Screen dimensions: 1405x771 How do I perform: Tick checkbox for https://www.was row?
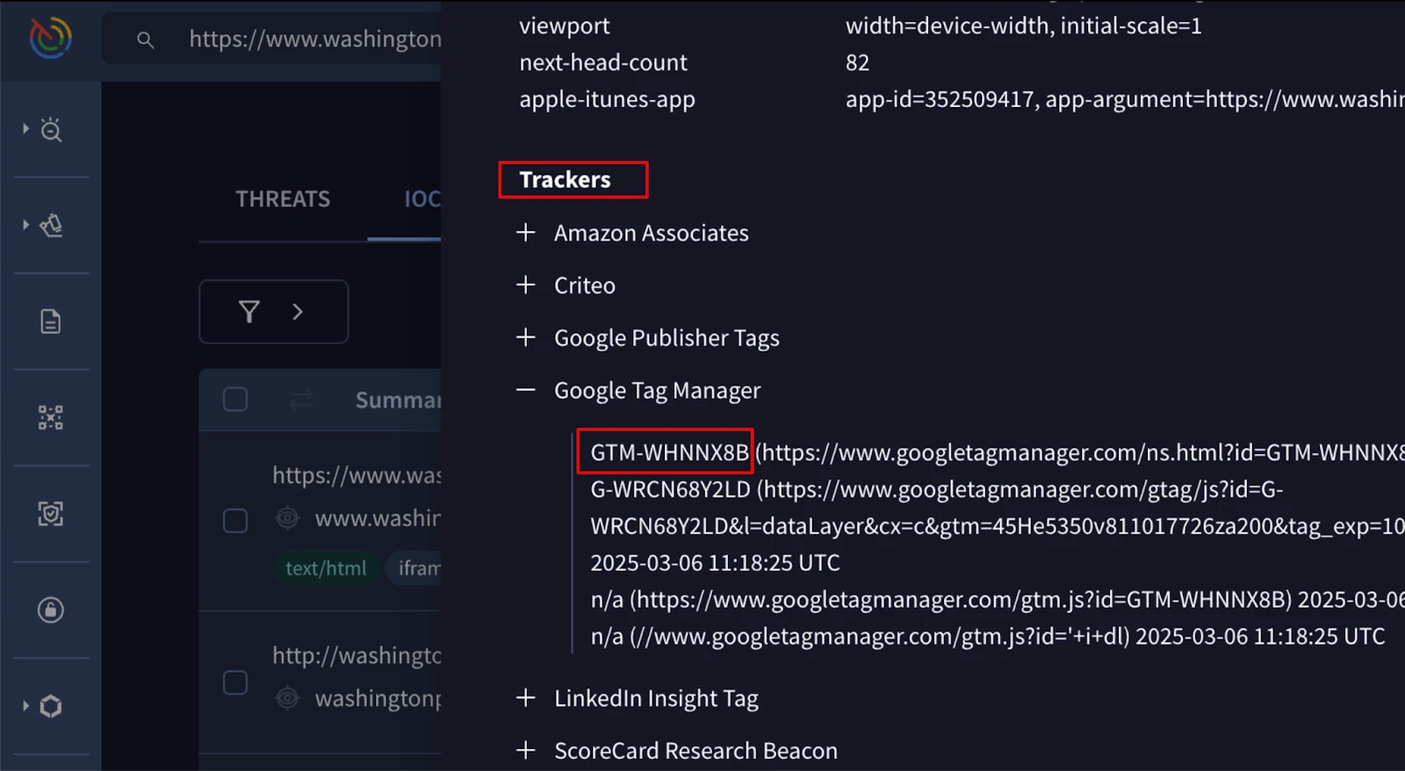pos(235,521)
